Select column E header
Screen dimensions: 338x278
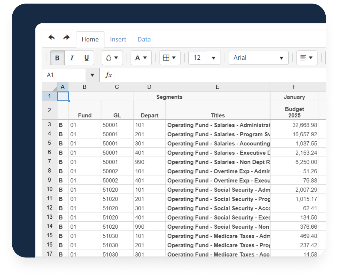[218, 87]
